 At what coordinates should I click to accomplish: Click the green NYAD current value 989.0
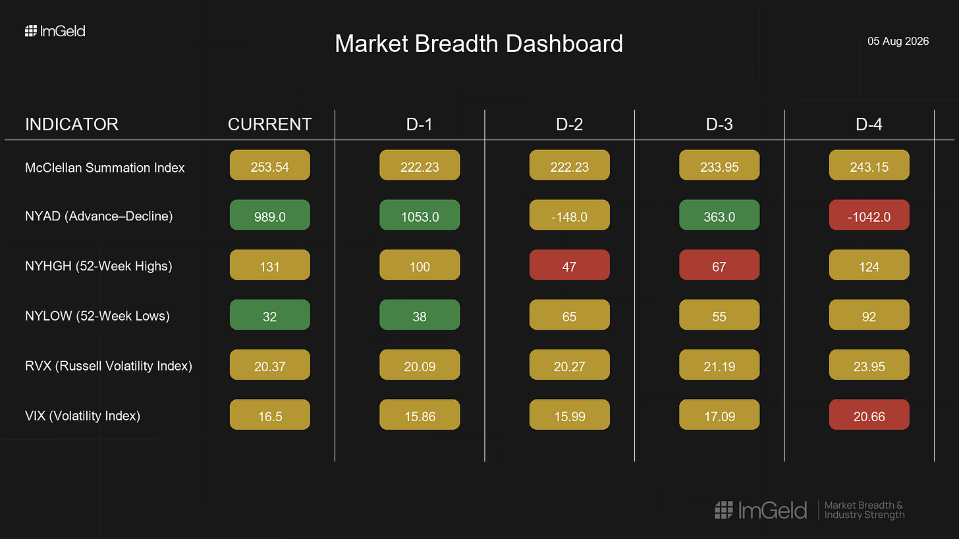[x=269, y=215]
